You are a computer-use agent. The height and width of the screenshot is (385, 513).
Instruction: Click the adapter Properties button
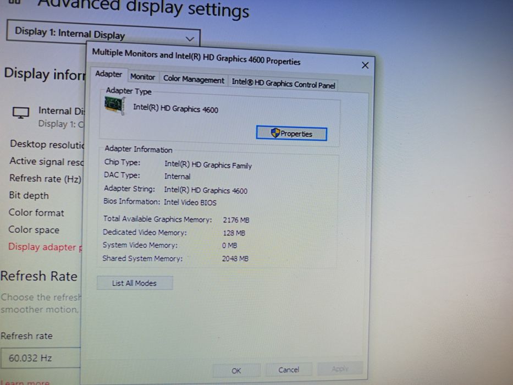(291, 134)
